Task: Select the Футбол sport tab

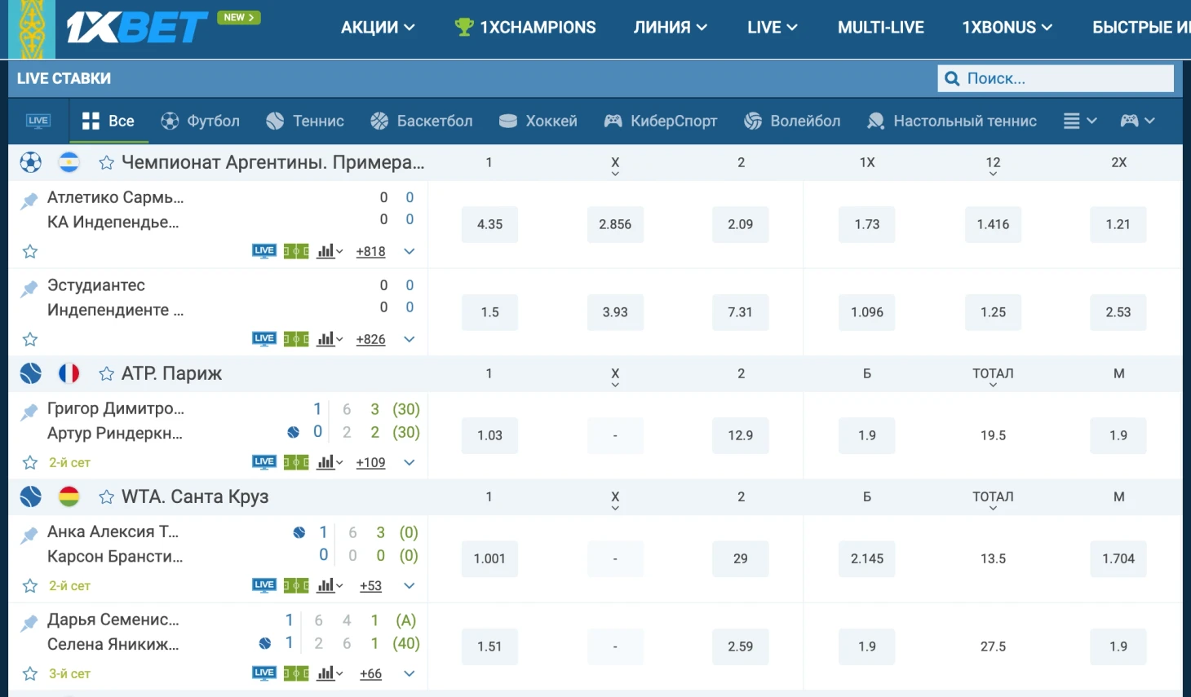Action: tap(200, 121)
